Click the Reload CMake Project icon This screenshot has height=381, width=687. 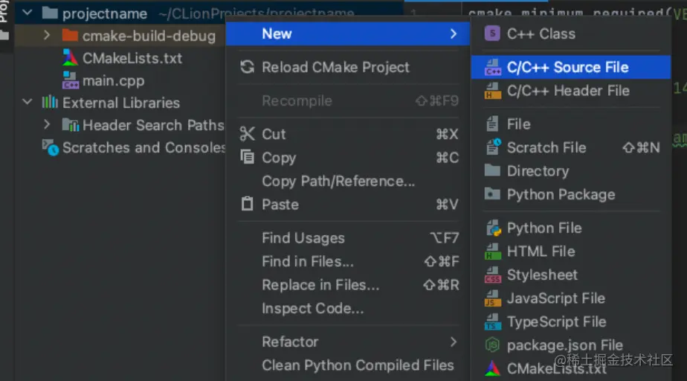pos(247,67)
